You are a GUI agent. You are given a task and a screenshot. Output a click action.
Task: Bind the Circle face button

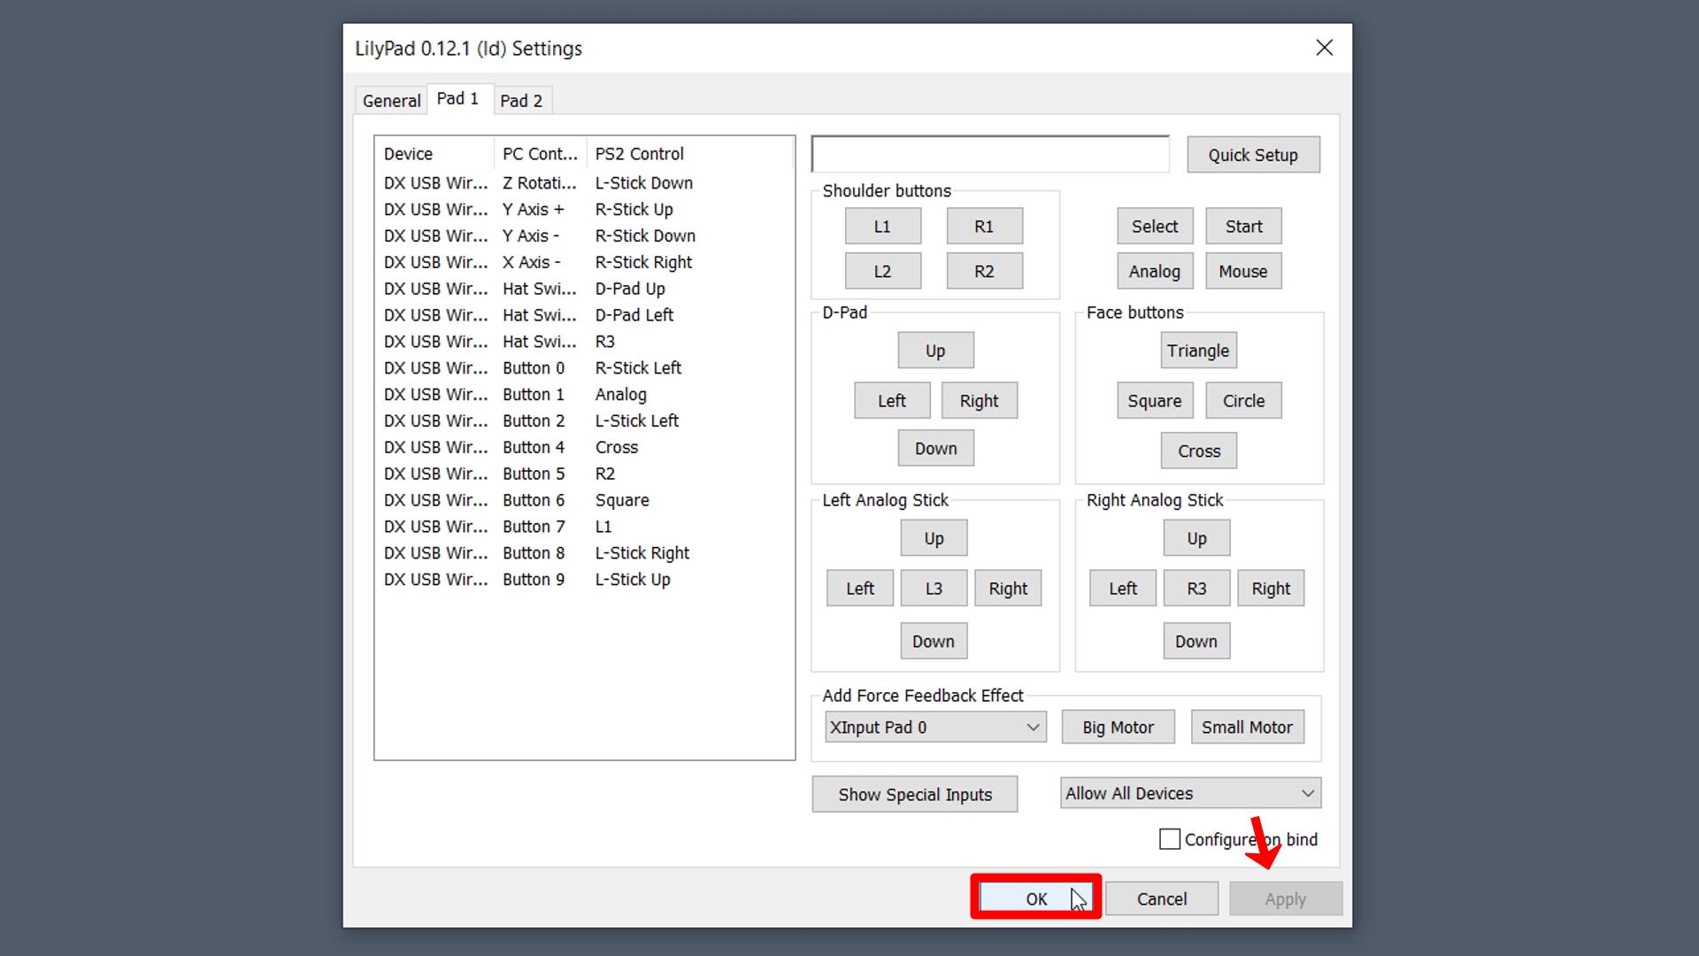1243,400
